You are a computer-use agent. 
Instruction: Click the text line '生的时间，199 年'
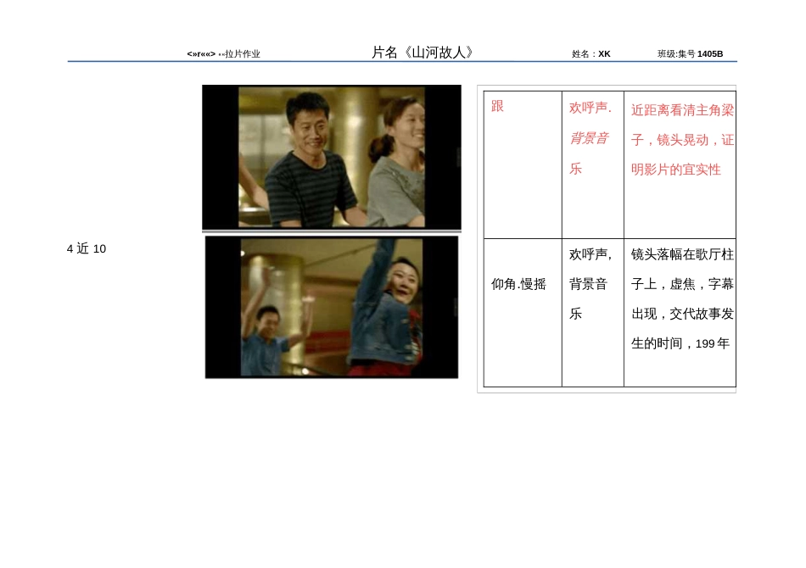(x=680, y=343)
